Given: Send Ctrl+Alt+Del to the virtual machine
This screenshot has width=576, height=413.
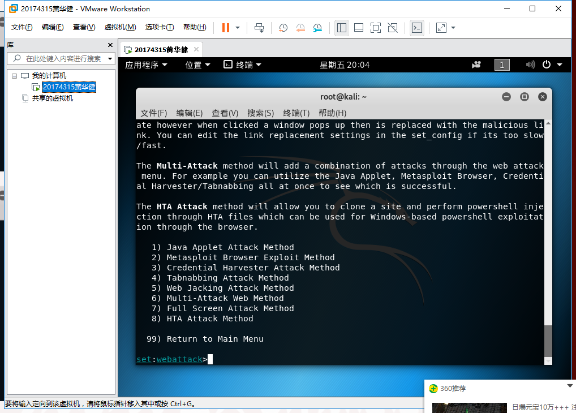Looking at the screenshot, I should [259, 28].
